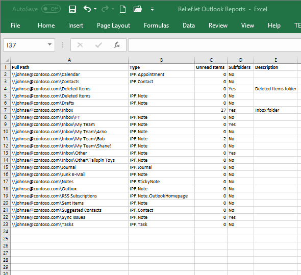Switch to the Review tab

pyautogui.click(x=218, y=26)
